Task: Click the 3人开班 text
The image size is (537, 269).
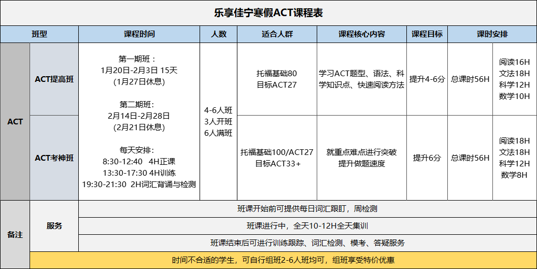Action: click(x=219, y=121)
